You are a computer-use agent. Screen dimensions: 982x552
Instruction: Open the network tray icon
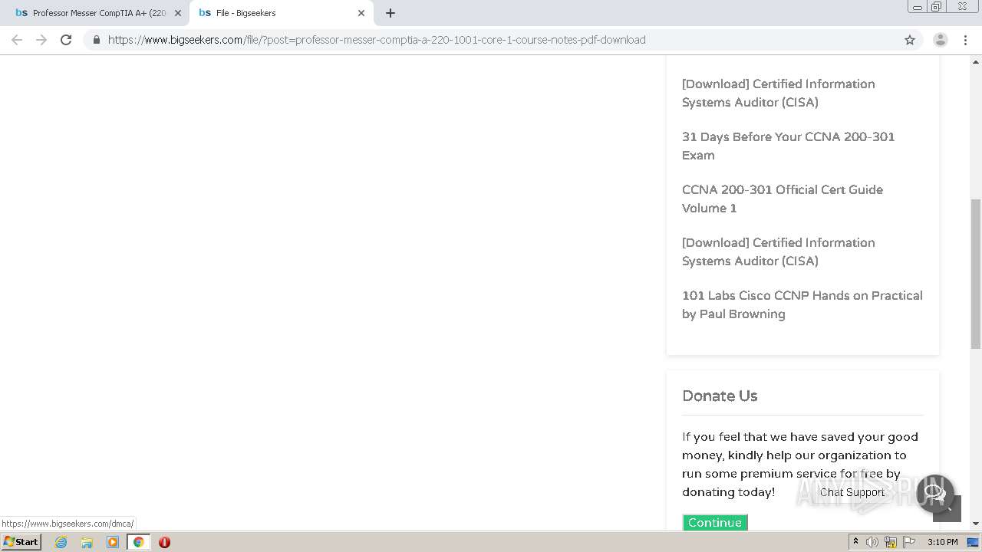891,542
